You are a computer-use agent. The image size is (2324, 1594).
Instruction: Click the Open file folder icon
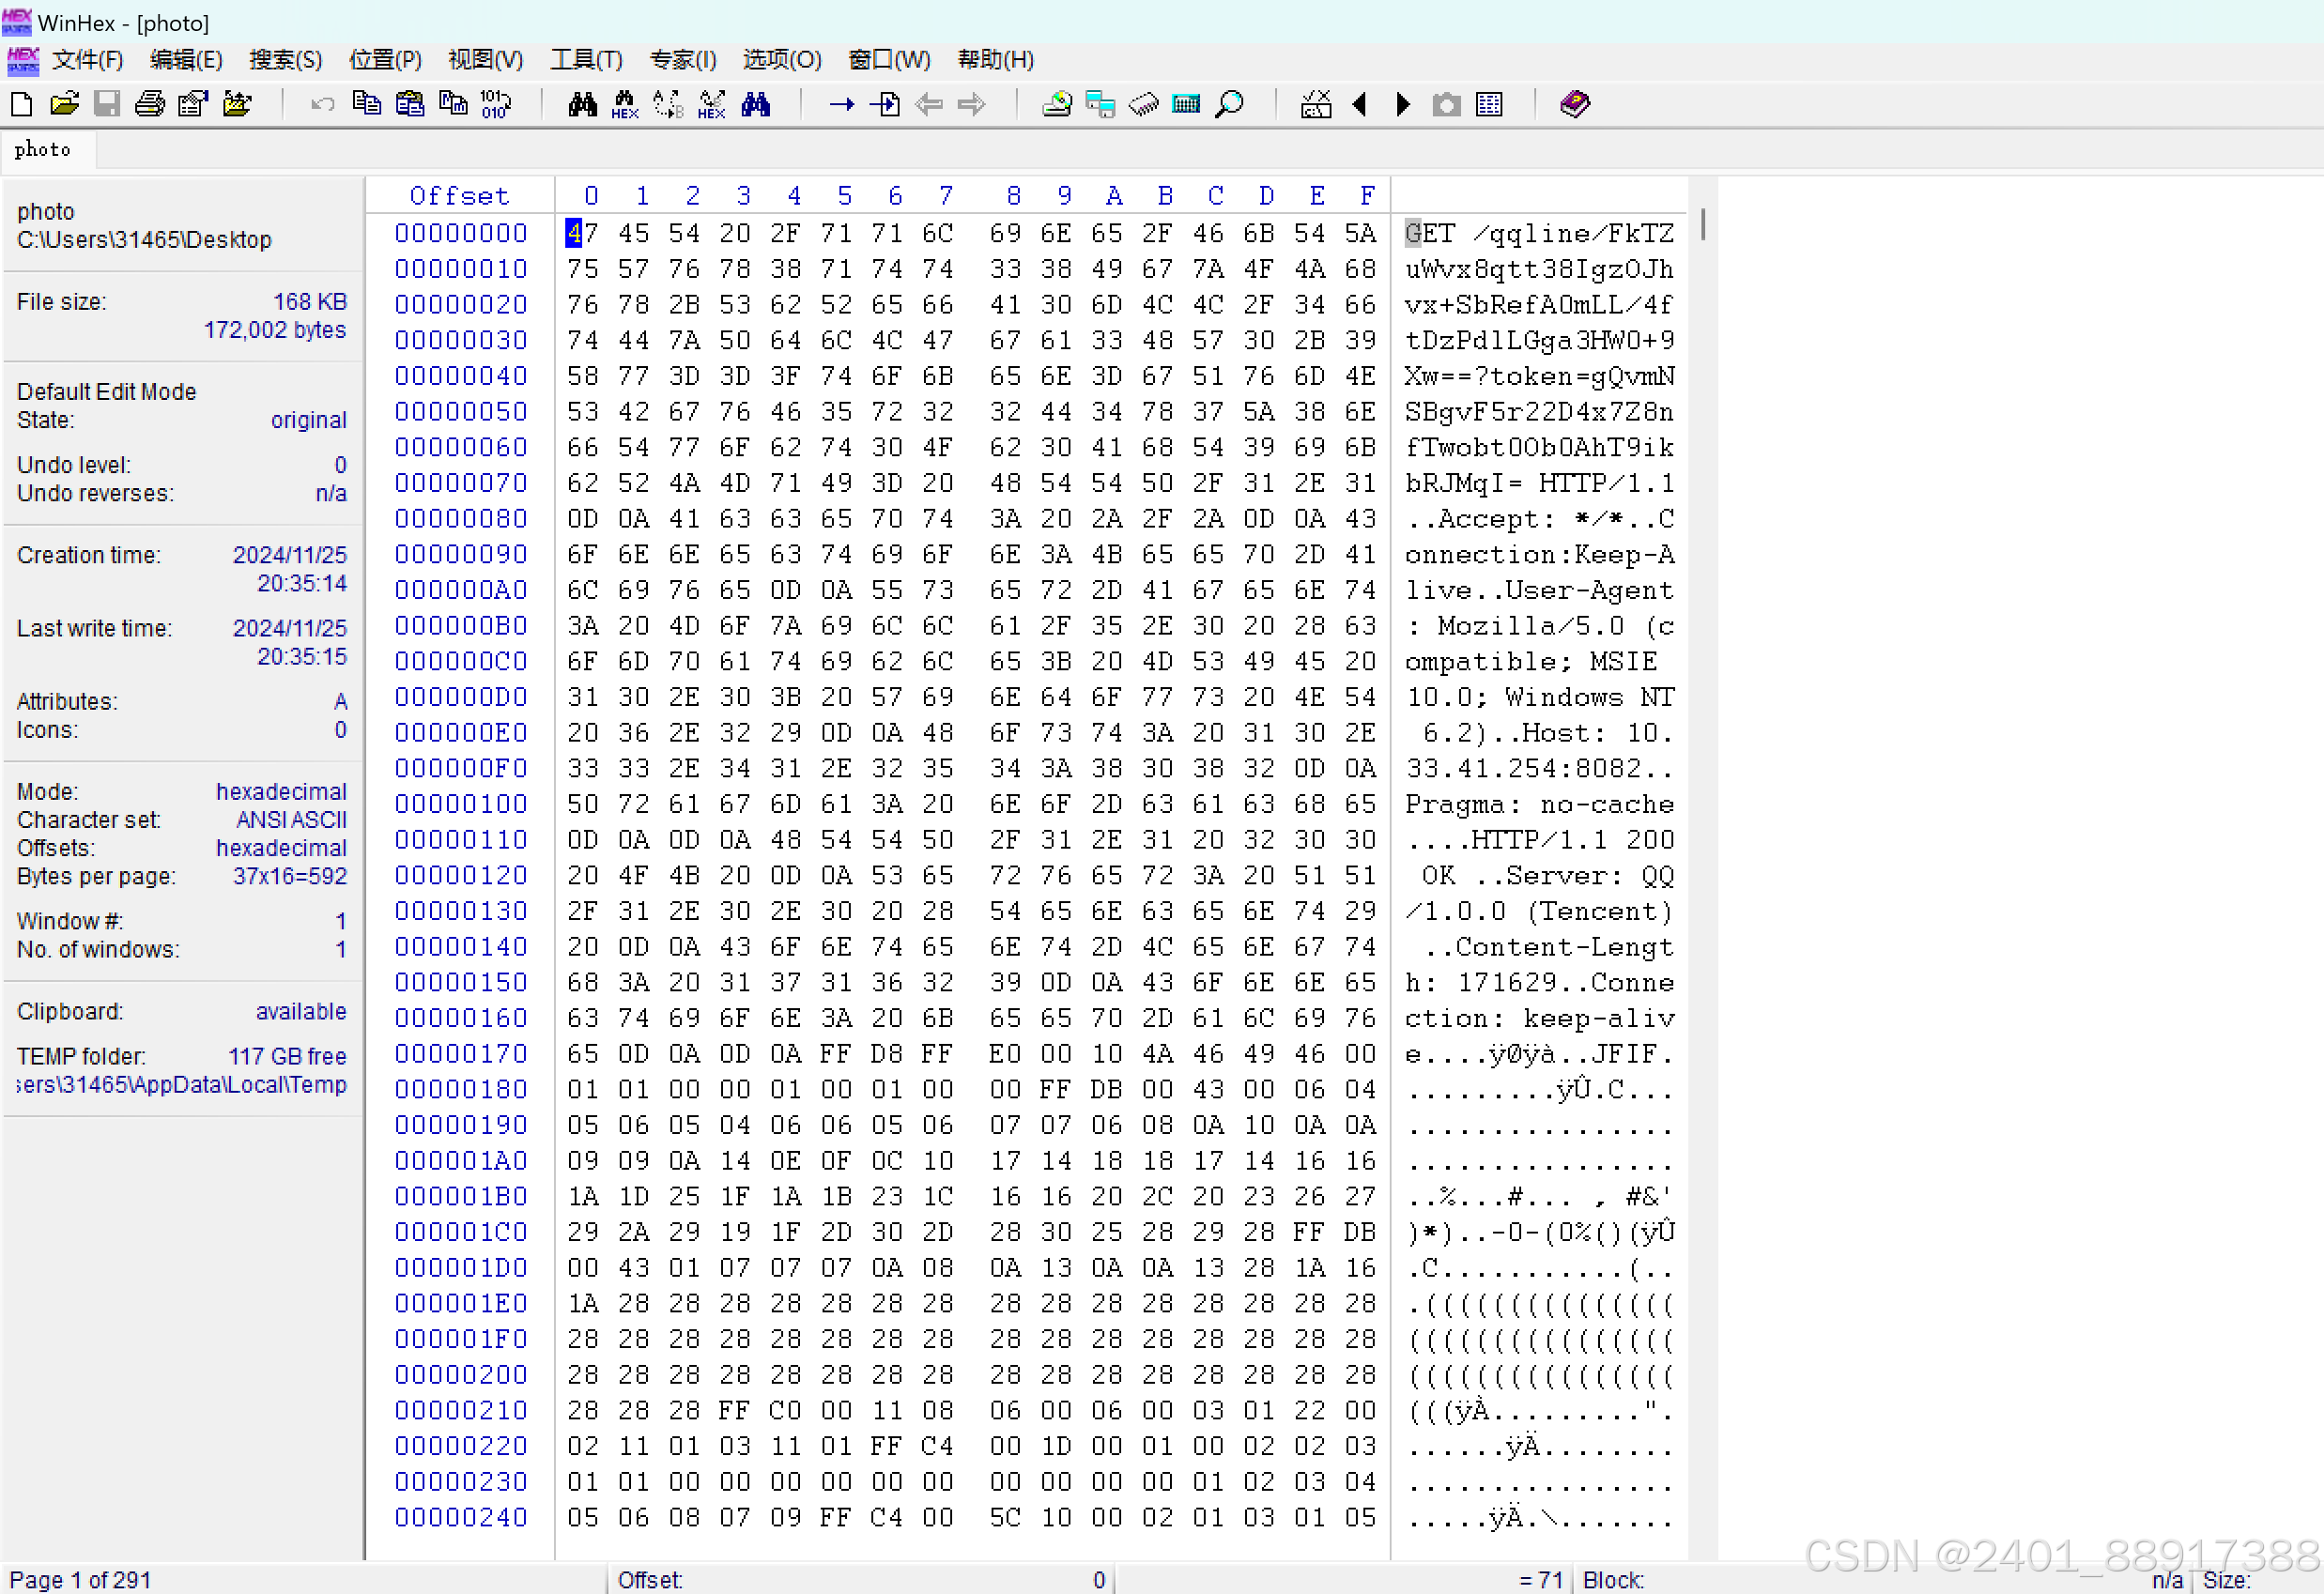(64, 104)
